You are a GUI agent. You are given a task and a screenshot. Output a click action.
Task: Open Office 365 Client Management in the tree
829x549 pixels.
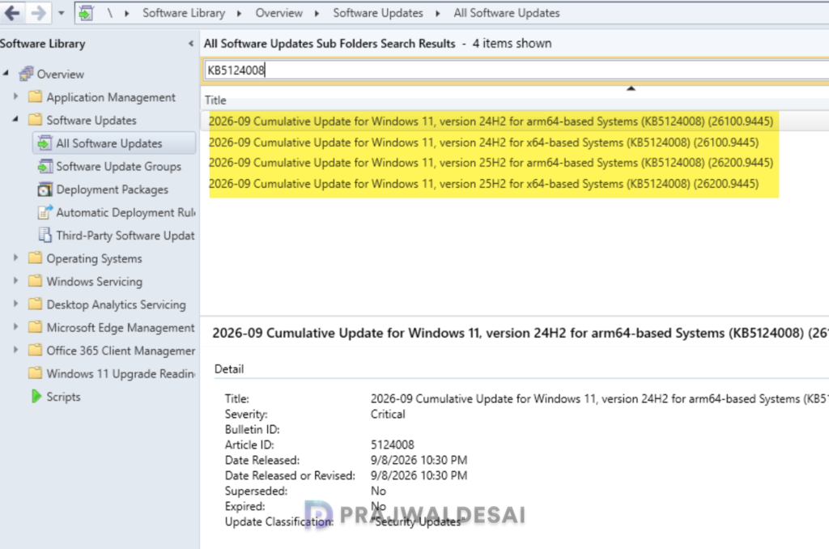121,351
